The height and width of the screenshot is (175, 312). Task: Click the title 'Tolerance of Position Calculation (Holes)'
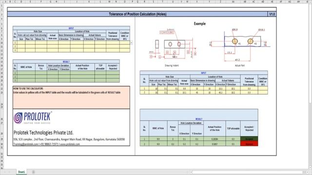pos(137,14)
